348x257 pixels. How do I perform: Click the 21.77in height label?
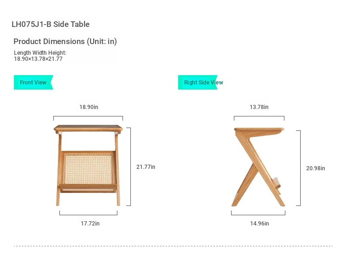click(x=146, y=167)
